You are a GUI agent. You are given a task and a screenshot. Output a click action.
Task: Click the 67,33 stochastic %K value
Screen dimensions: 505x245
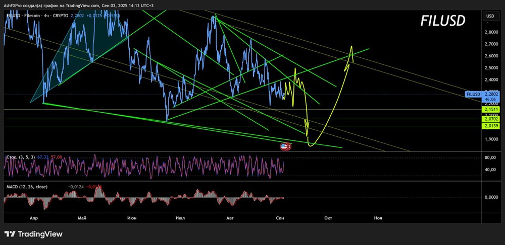(x=42, y=157)
